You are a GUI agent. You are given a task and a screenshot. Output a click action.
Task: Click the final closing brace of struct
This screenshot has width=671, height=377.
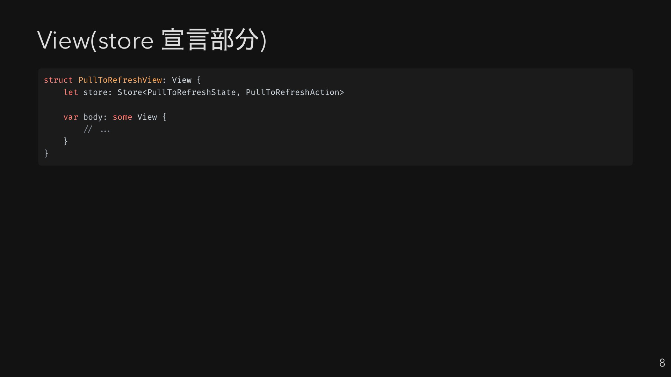pyautogui.click(x=46, y=153)
